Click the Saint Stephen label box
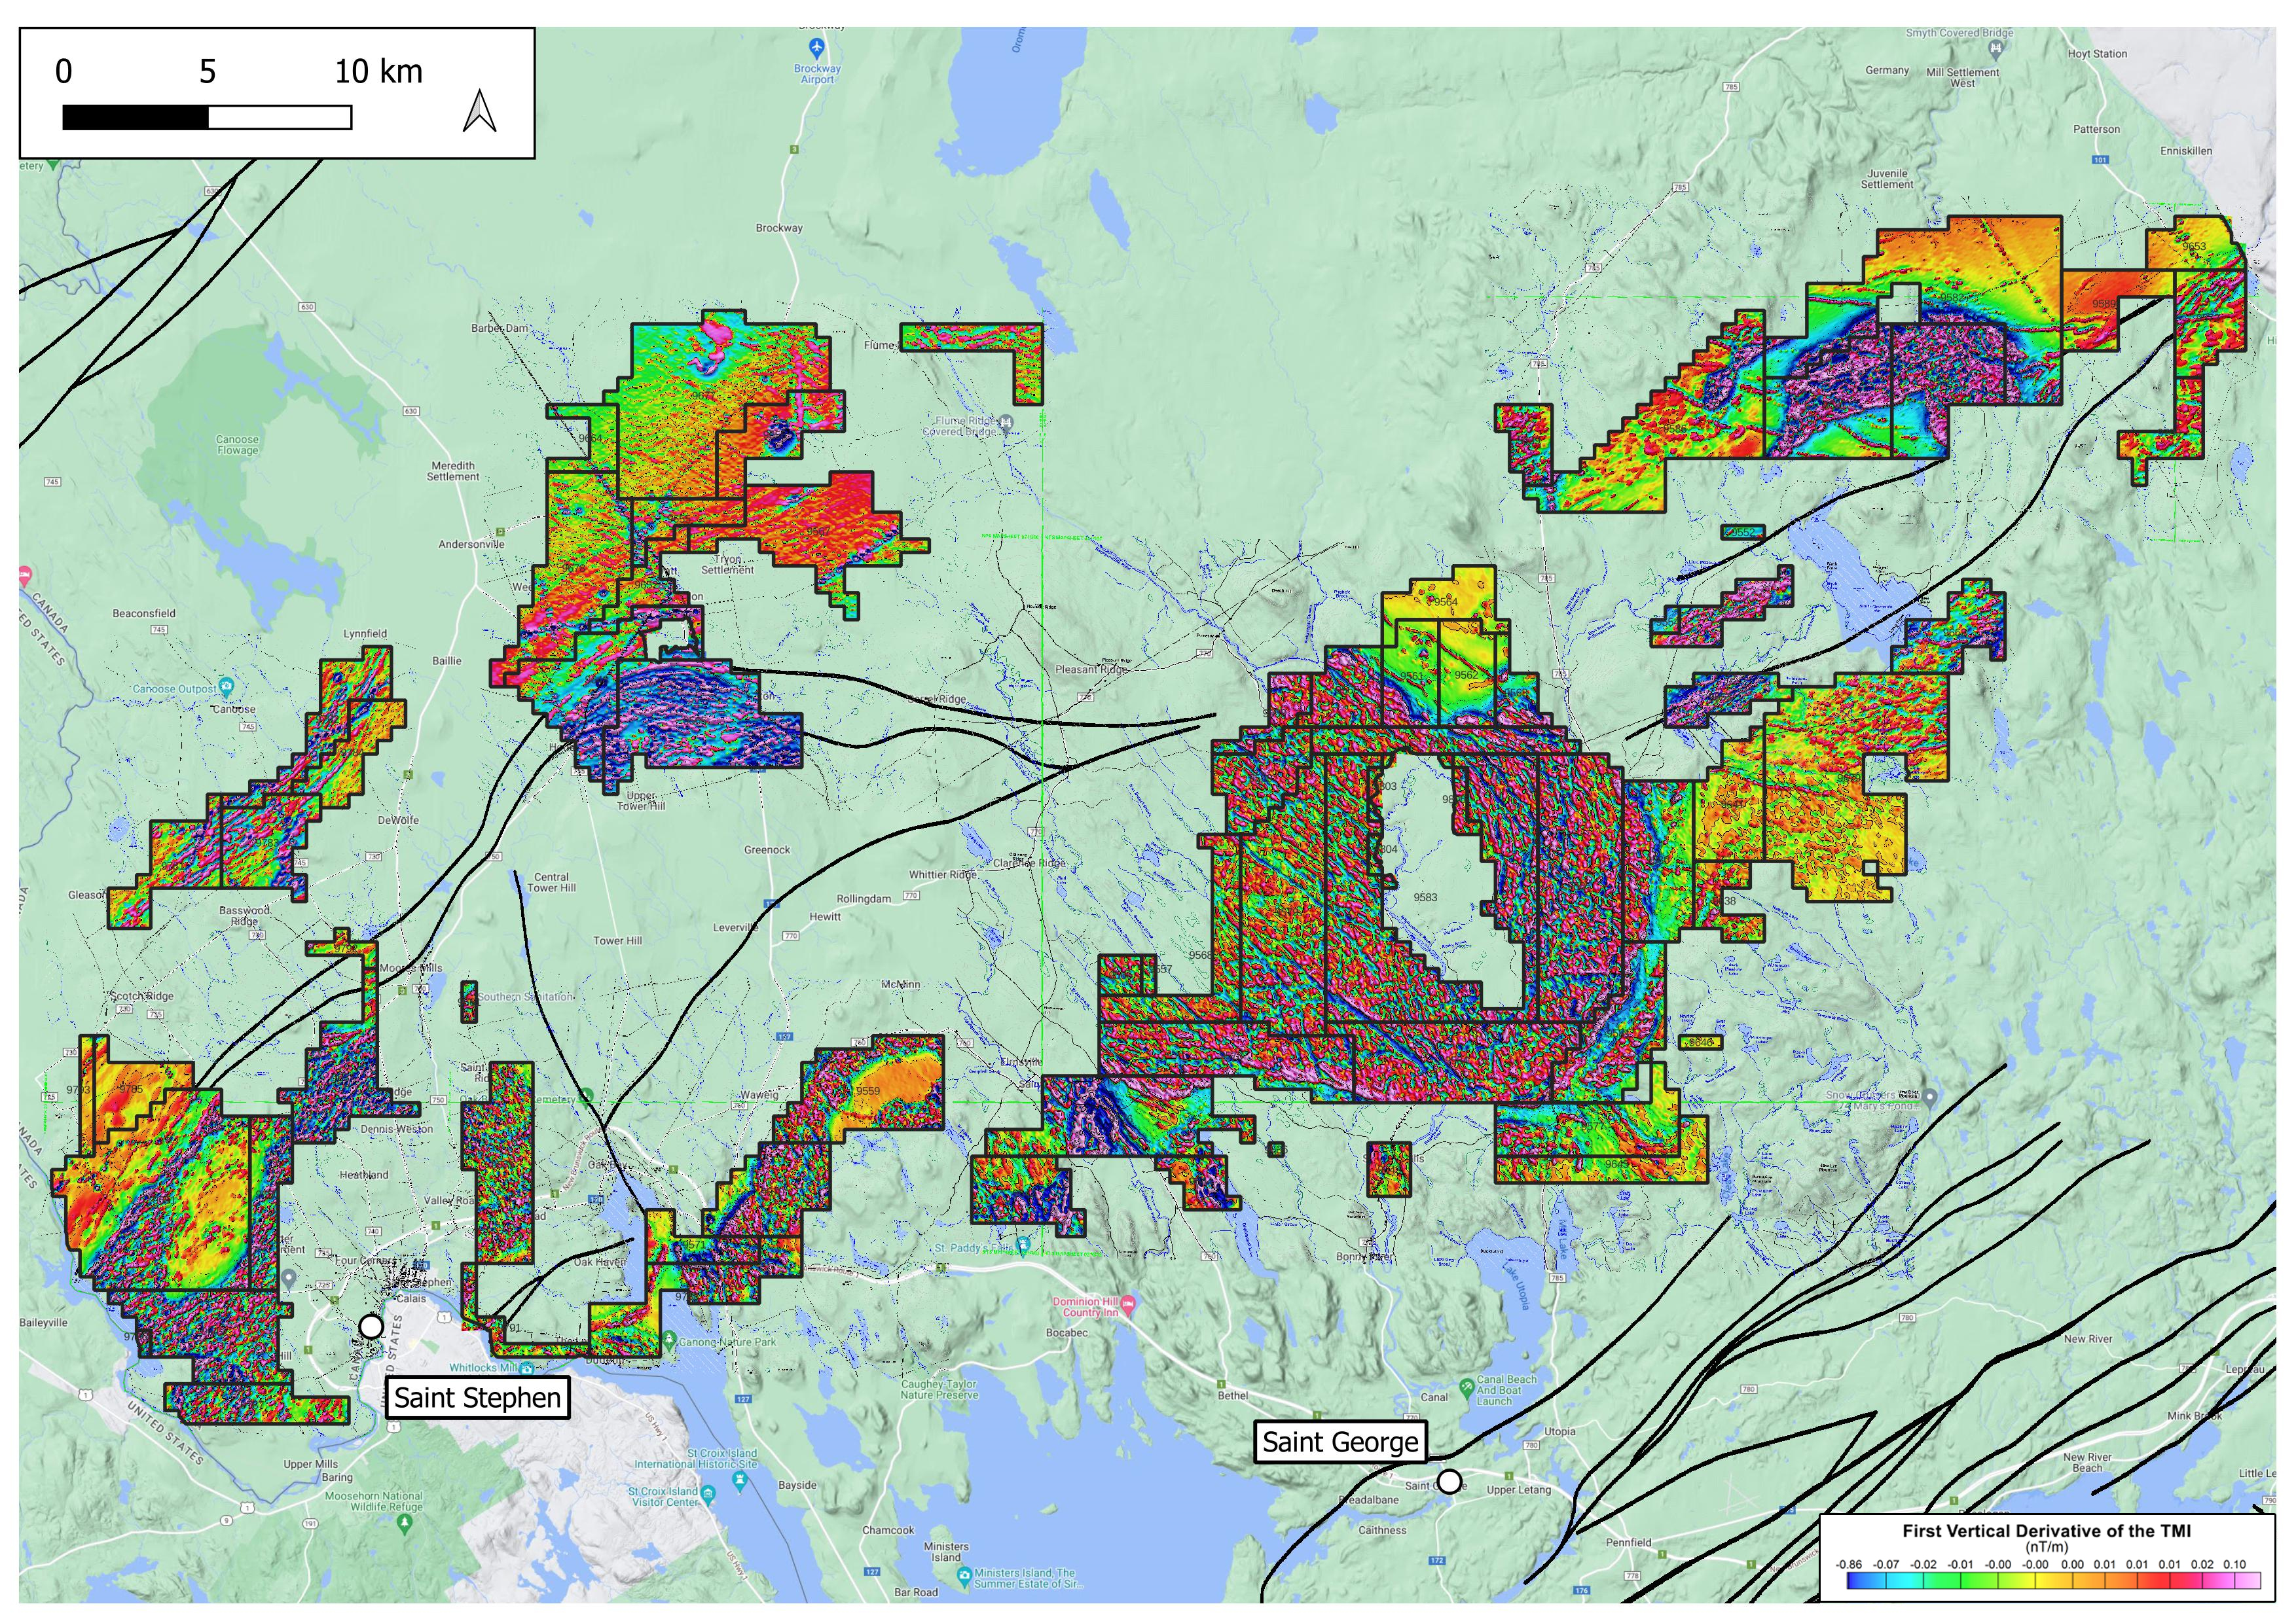Image resolution: width=2296 pixels, height=1623 pixels. pos(478,1397)
